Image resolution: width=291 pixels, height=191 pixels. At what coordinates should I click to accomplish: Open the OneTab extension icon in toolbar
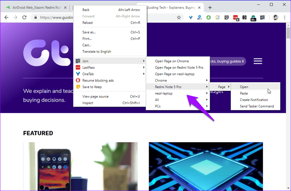click(191, 17)
